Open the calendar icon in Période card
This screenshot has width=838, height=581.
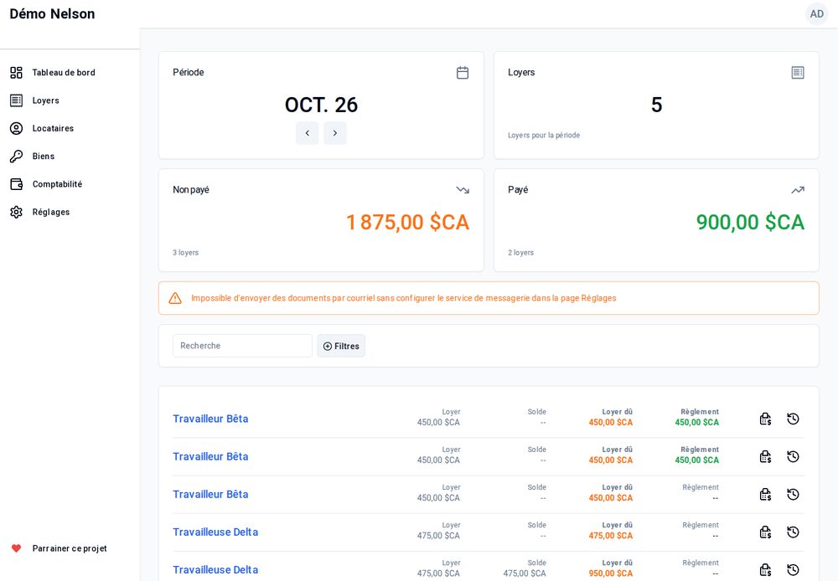pyautogui.click(x=463, y=73)
